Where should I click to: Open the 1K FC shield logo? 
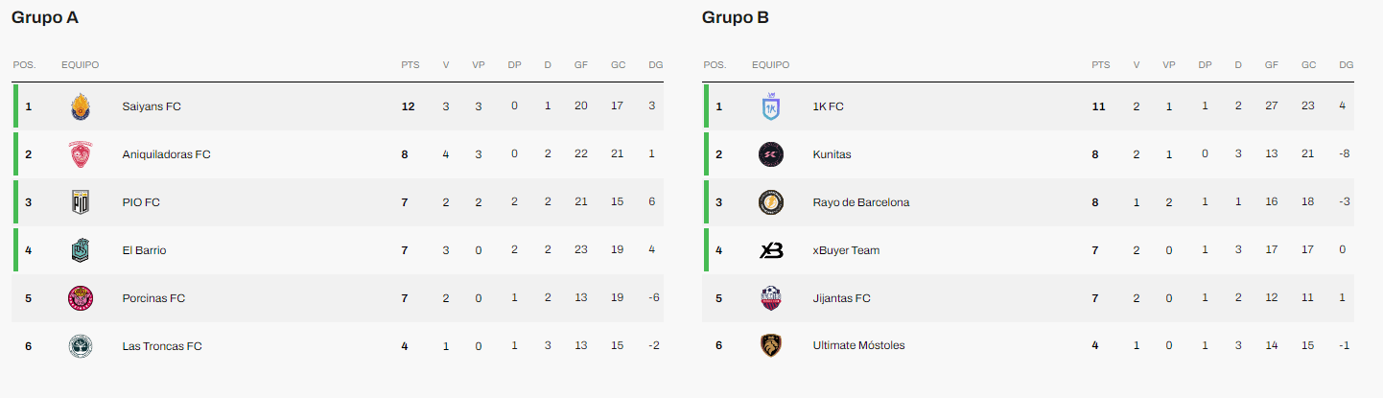[x=771, y=106]
